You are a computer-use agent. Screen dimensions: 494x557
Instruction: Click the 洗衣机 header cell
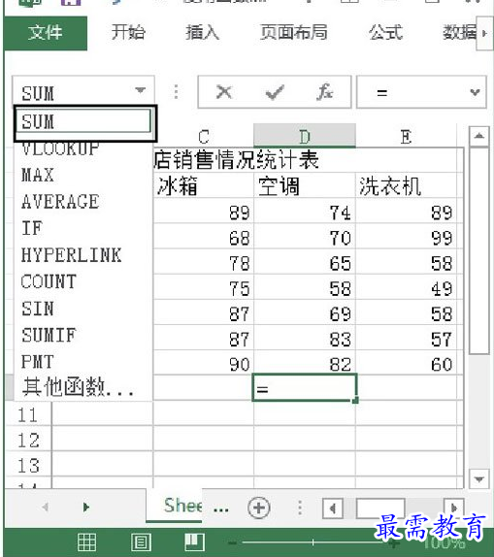click(x=407, y=185)
